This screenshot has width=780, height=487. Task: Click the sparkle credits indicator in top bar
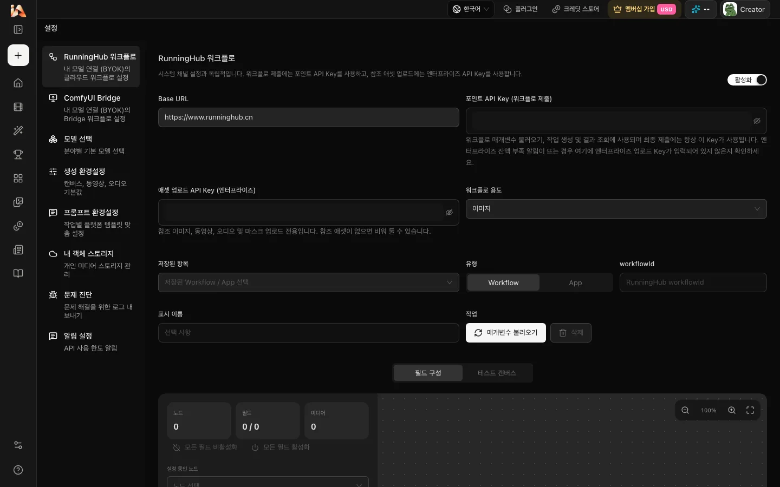(x=701, y=9)
